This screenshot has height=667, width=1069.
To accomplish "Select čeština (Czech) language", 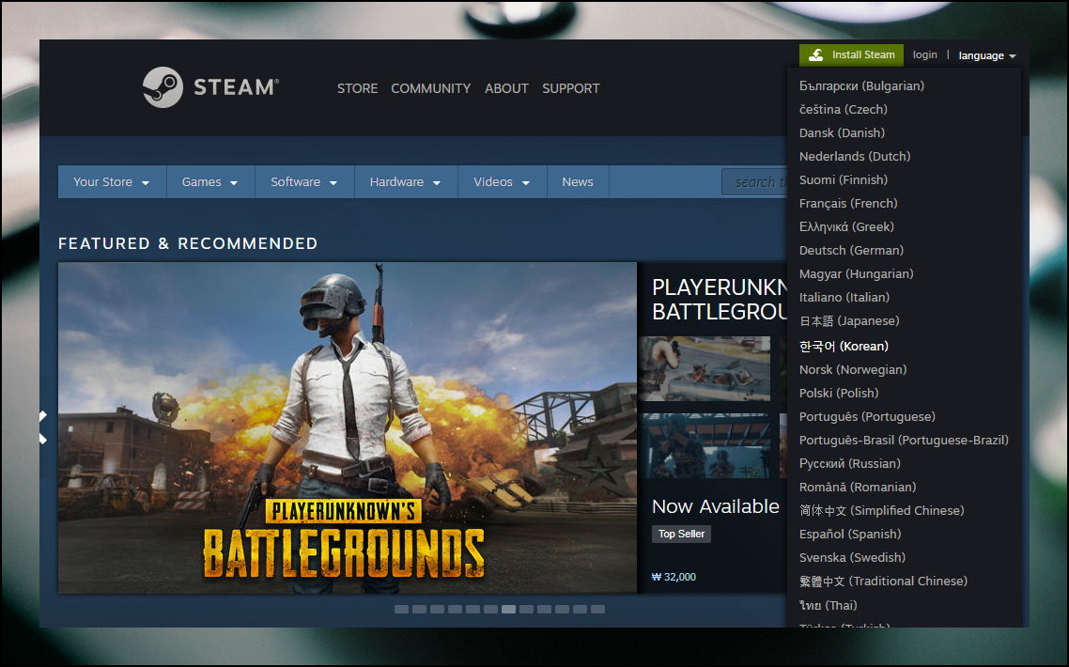I will tap(844, 109).
